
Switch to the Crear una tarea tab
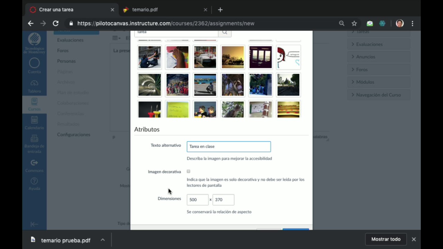click(72, 10)
